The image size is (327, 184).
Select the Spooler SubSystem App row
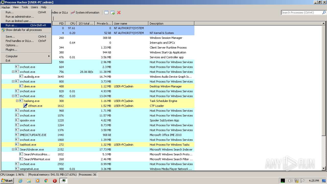[98, 120]
